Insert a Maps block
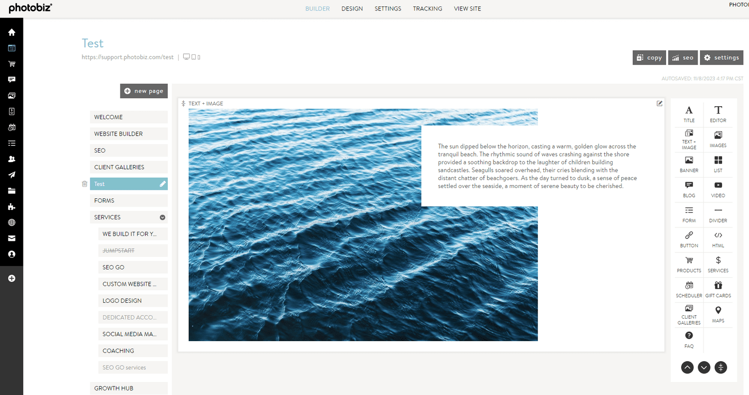This screenshot has width=749, height=395. 718,314
